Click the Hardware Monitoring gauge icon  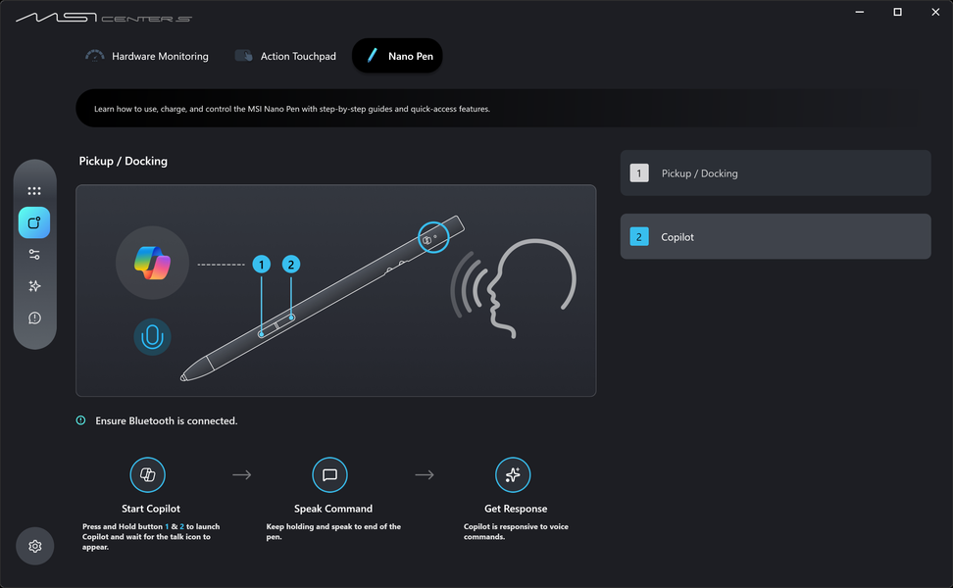95,56
